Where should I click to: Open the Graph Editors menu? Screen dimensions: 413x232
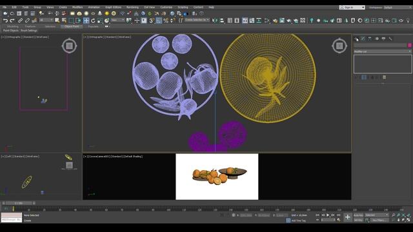point(113,7)
